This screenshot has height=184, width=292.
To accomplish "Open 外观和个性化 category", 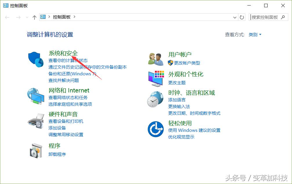I will pyautogui.click(x=186, y=74).
